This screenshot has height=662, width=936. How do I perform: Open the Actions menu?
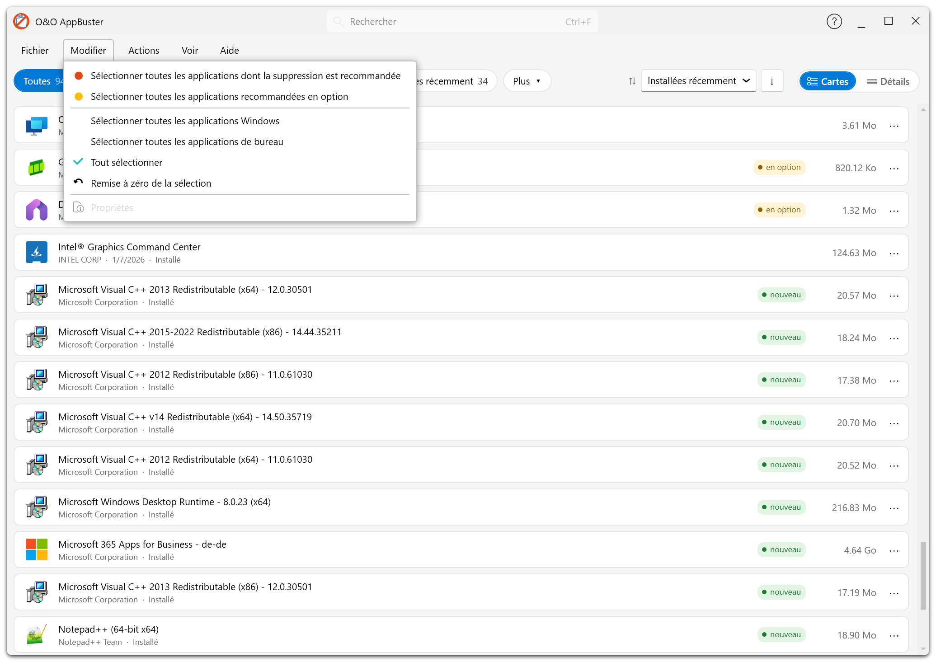tap(144, 51)
